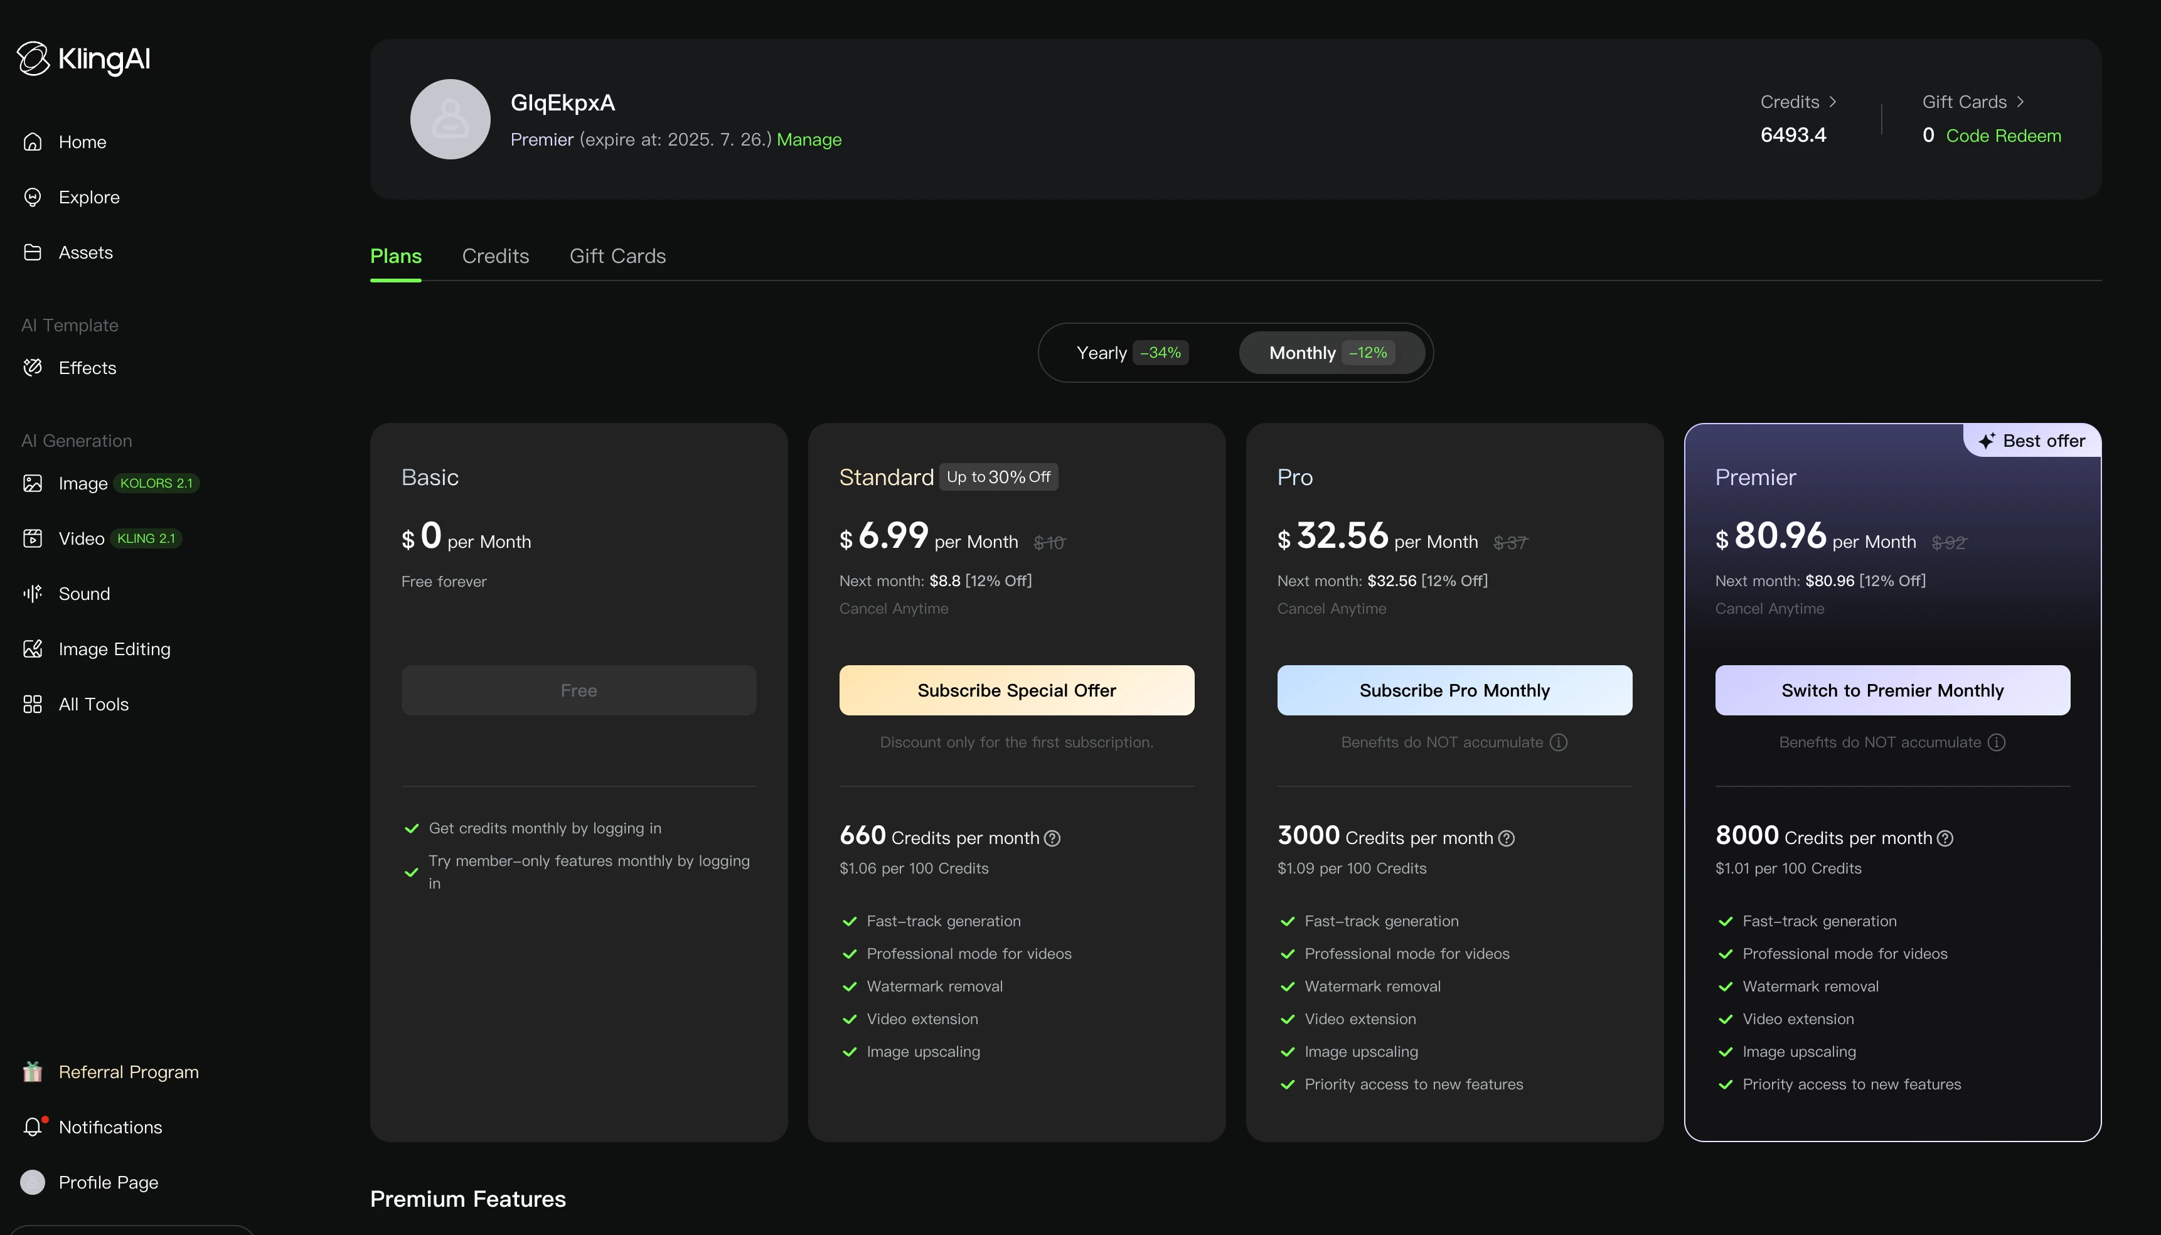Select Yearly billing option
Screen dimensions: 2161x1235
(x=1132, y=353)
